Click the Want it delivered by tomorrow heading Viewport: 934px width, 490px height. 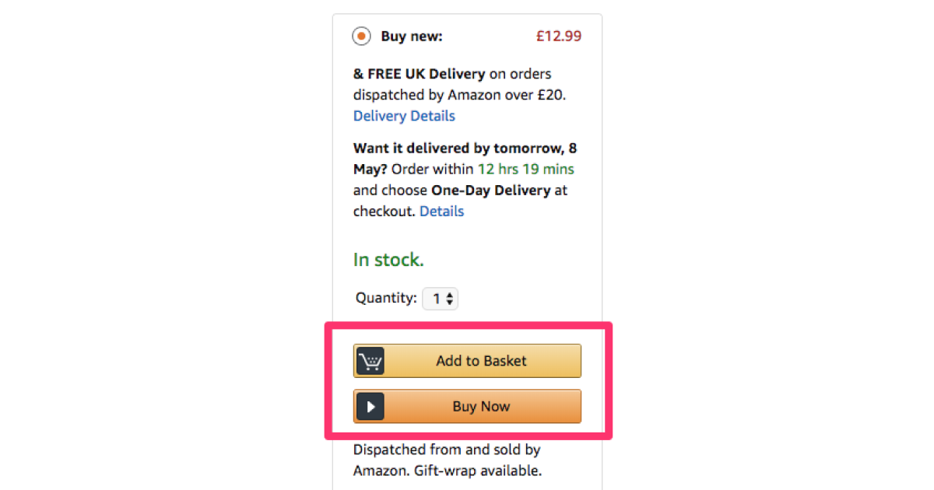(x=465, y=148)
